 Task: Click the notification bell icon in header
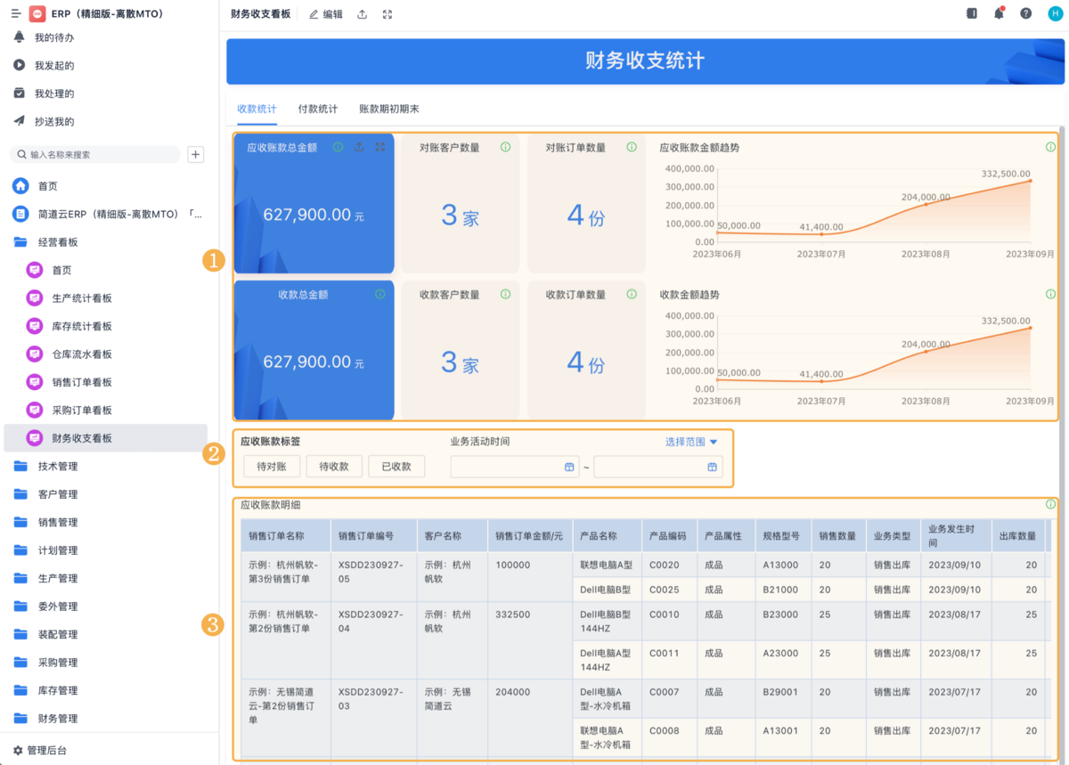(999, 13)
